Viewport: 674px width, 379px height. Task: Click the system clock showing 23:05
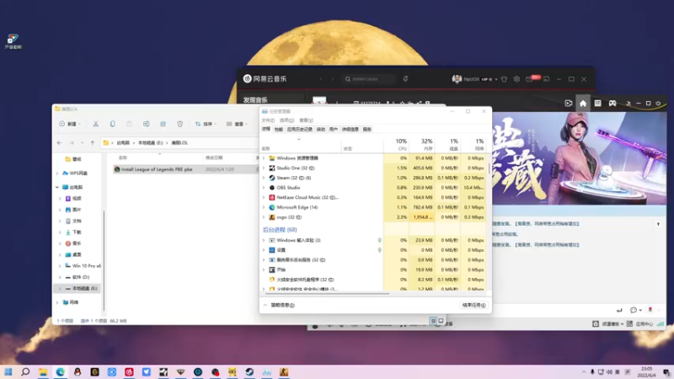[x=646, y=372]
